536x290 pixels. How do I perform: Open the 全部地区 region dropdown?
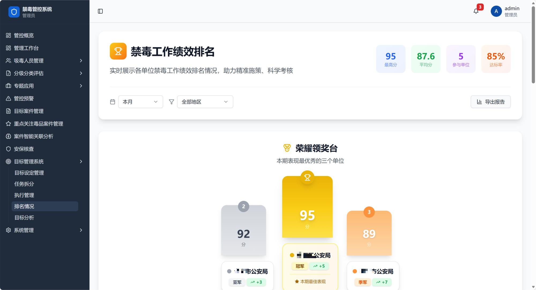(x=205, y=102)
